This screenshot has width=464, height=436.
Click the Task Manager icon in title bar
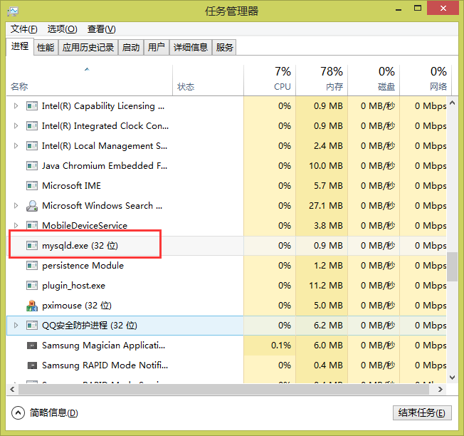13,11
